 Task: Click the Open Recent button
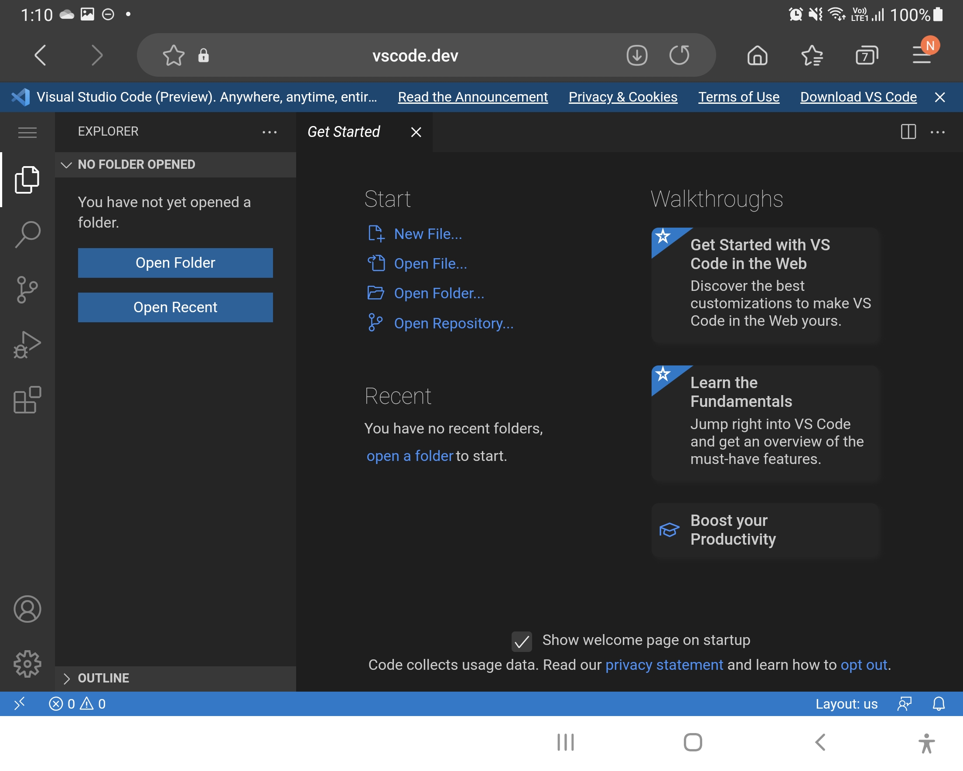pyautogui.click(x=175, y=307)
